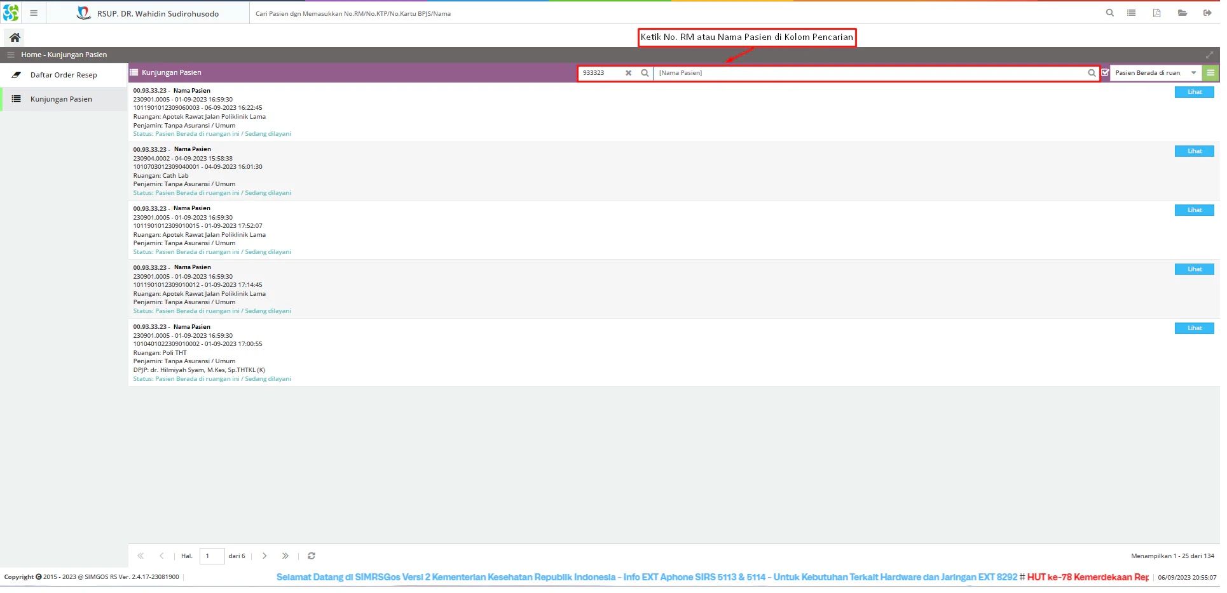Search by No. RM magnifier icon

pos(645,73)
